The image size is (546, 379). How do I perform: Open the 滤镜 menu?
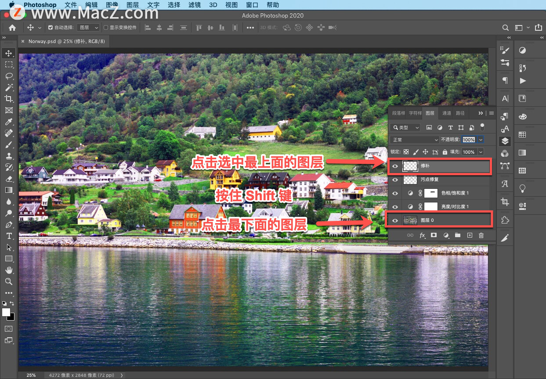click(195, 5)
